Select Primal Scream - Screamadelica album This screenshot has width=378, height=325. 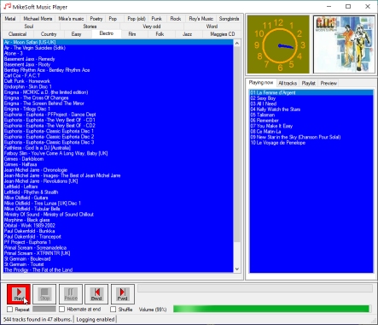[118, 248]
